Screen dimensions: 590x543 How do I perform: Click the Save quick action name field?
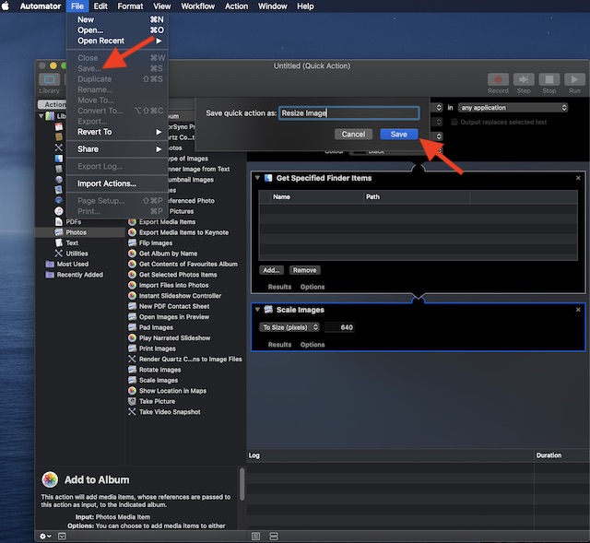pyautogui.click(x=348, y=113)
